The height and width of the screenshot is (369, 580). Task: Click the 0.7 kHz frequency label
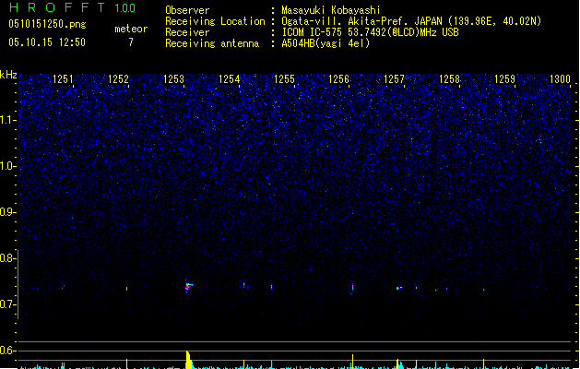click(x=7, y=304)
